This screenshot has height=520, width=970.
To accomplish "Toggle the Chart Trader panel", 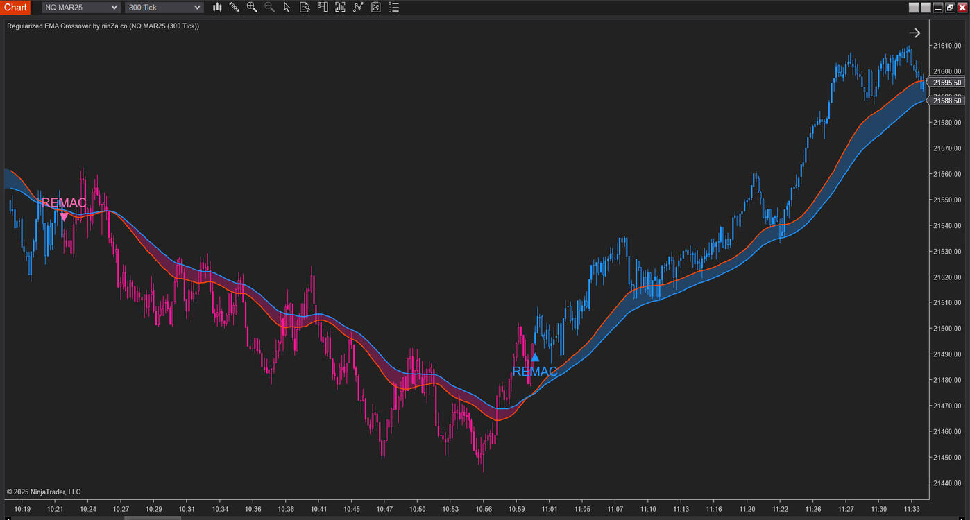I will [x=323, y=8].
